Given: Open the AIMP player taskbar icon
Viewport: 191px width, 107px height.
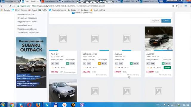Looking at the screenshot, I should point(73,105).
